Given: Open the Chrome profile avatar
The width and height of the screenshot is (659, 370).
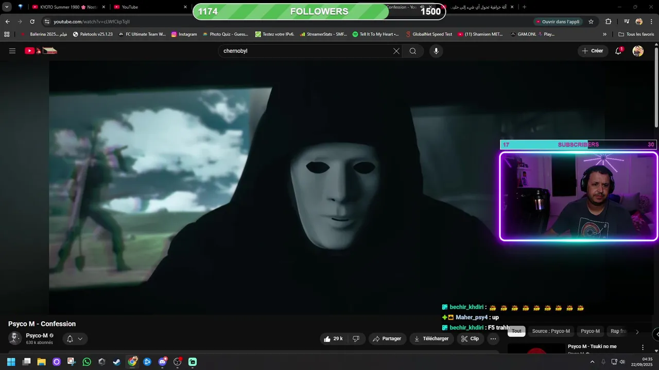Looking at the screenshot, I should [639, 22].
